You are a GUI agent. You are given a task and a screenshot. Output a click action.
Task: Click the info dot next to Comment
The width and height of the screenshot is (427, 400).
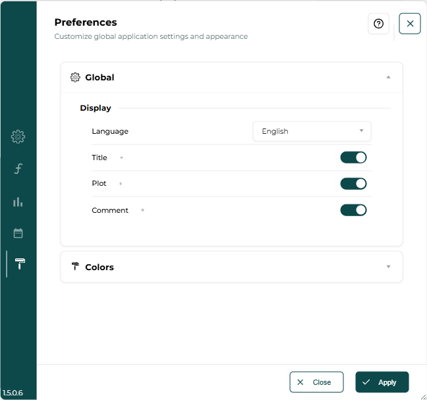pyautogui.click(x=142, y=210)
